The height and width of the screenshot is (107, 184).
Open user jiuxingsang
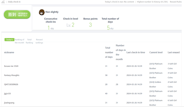pos(9,103)
